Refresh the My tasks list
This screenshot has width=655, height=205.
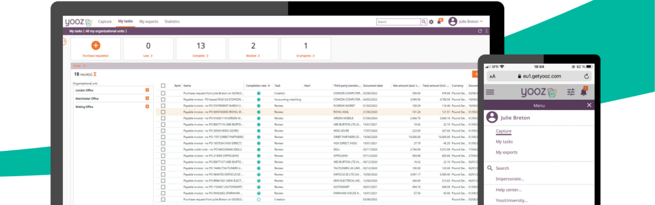480,31
